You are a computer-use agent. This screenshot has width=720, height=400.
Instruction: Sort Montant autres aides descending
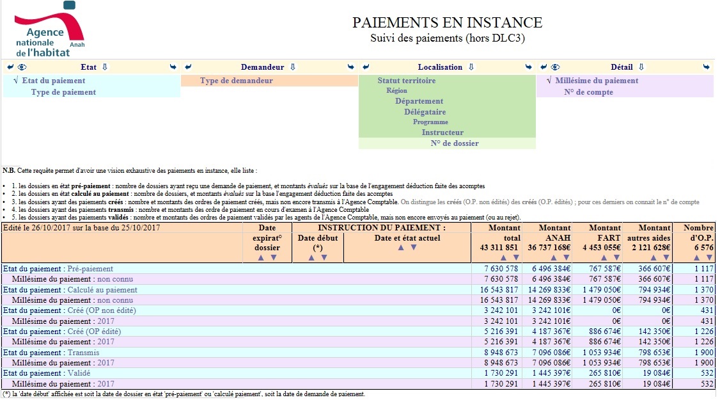666,258
